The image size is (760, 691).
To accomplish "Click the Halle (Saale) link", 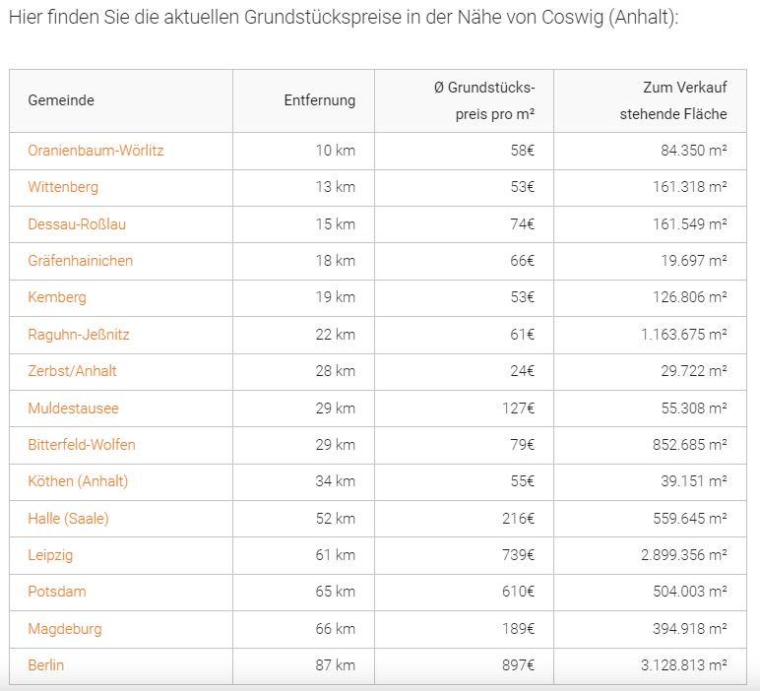I will 68,519.
